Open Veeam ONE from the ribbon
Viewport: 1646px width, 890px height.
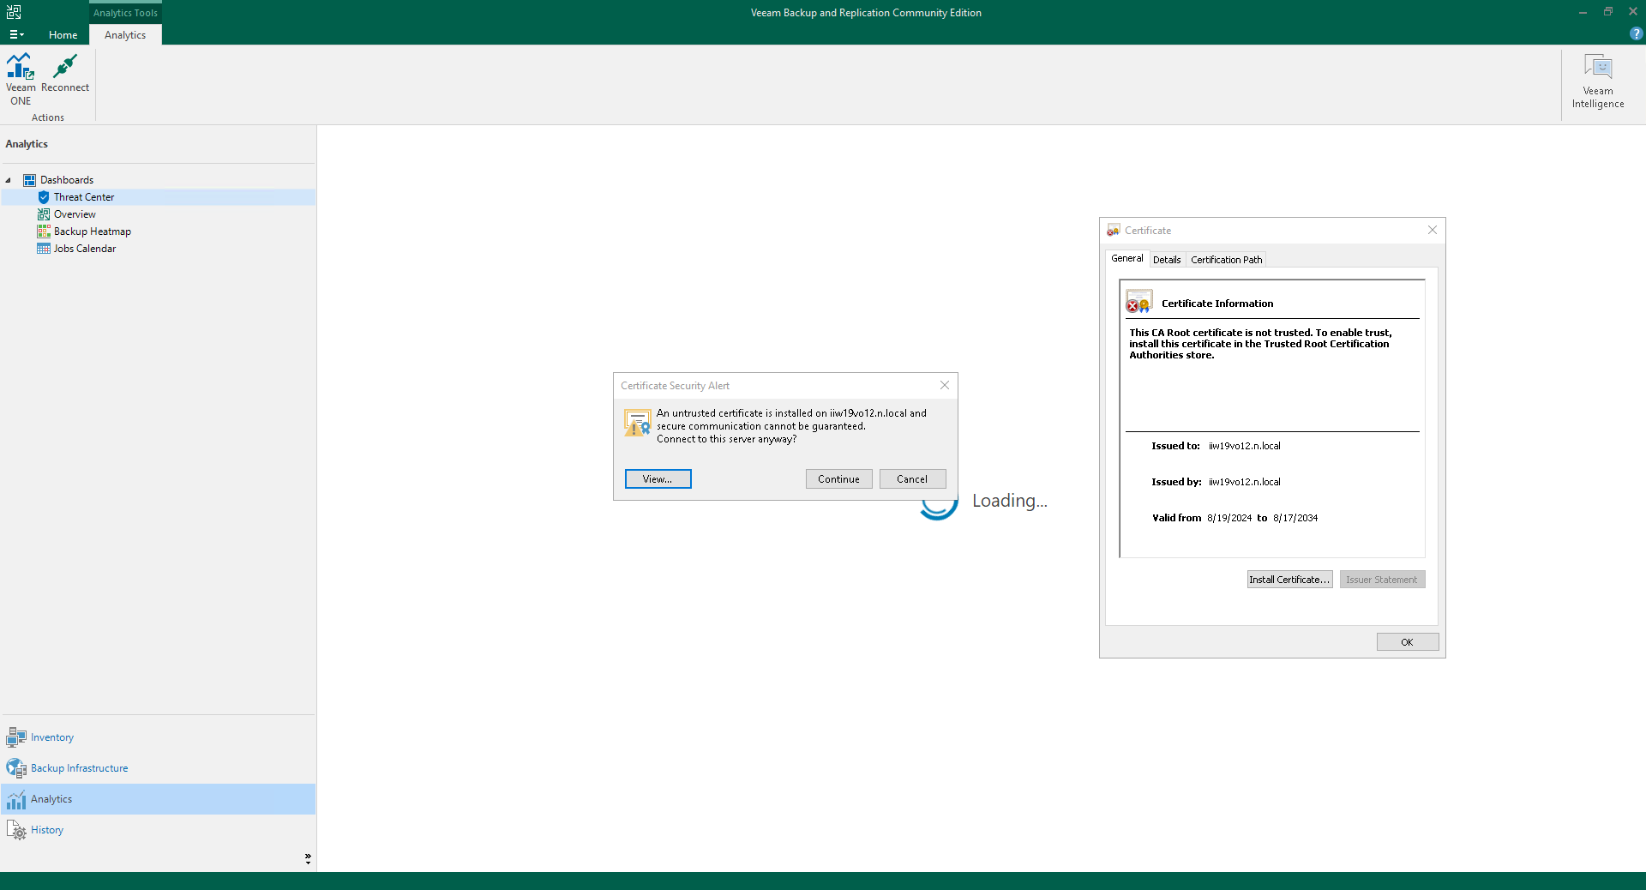(x=21, y=79)
